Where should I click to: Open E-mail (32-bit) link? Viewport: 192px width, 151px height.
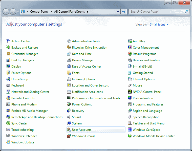[x=142, y=66]
